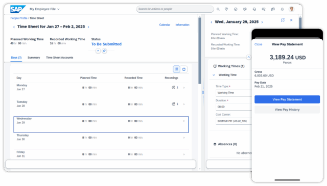
Task: Pin the header using the pin icon
Action: coord(104,51)
